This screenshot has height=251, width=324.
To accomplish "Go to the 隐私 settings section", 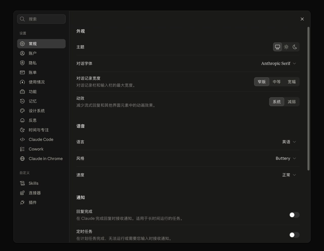I will point(41,63).
